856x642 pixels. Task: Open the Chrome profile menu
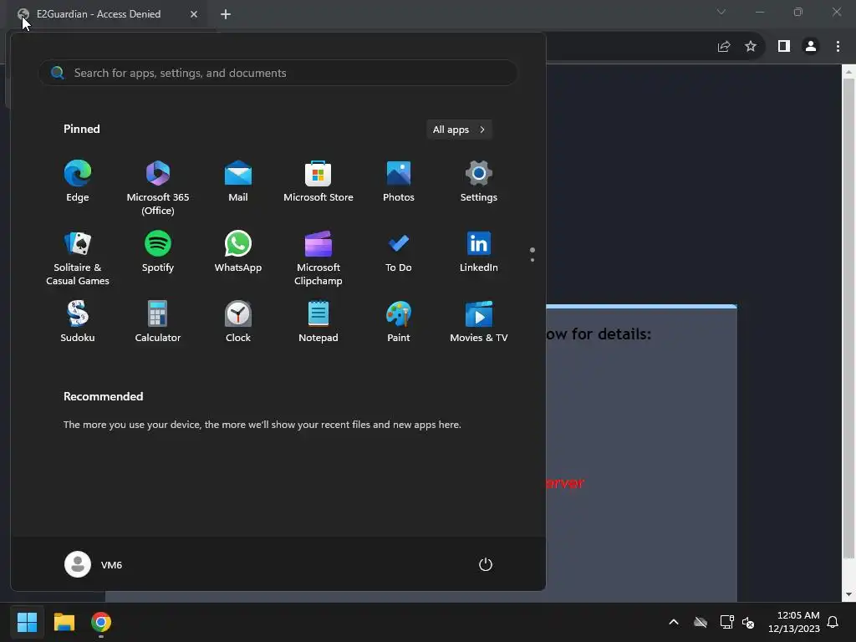click(811, 47)
